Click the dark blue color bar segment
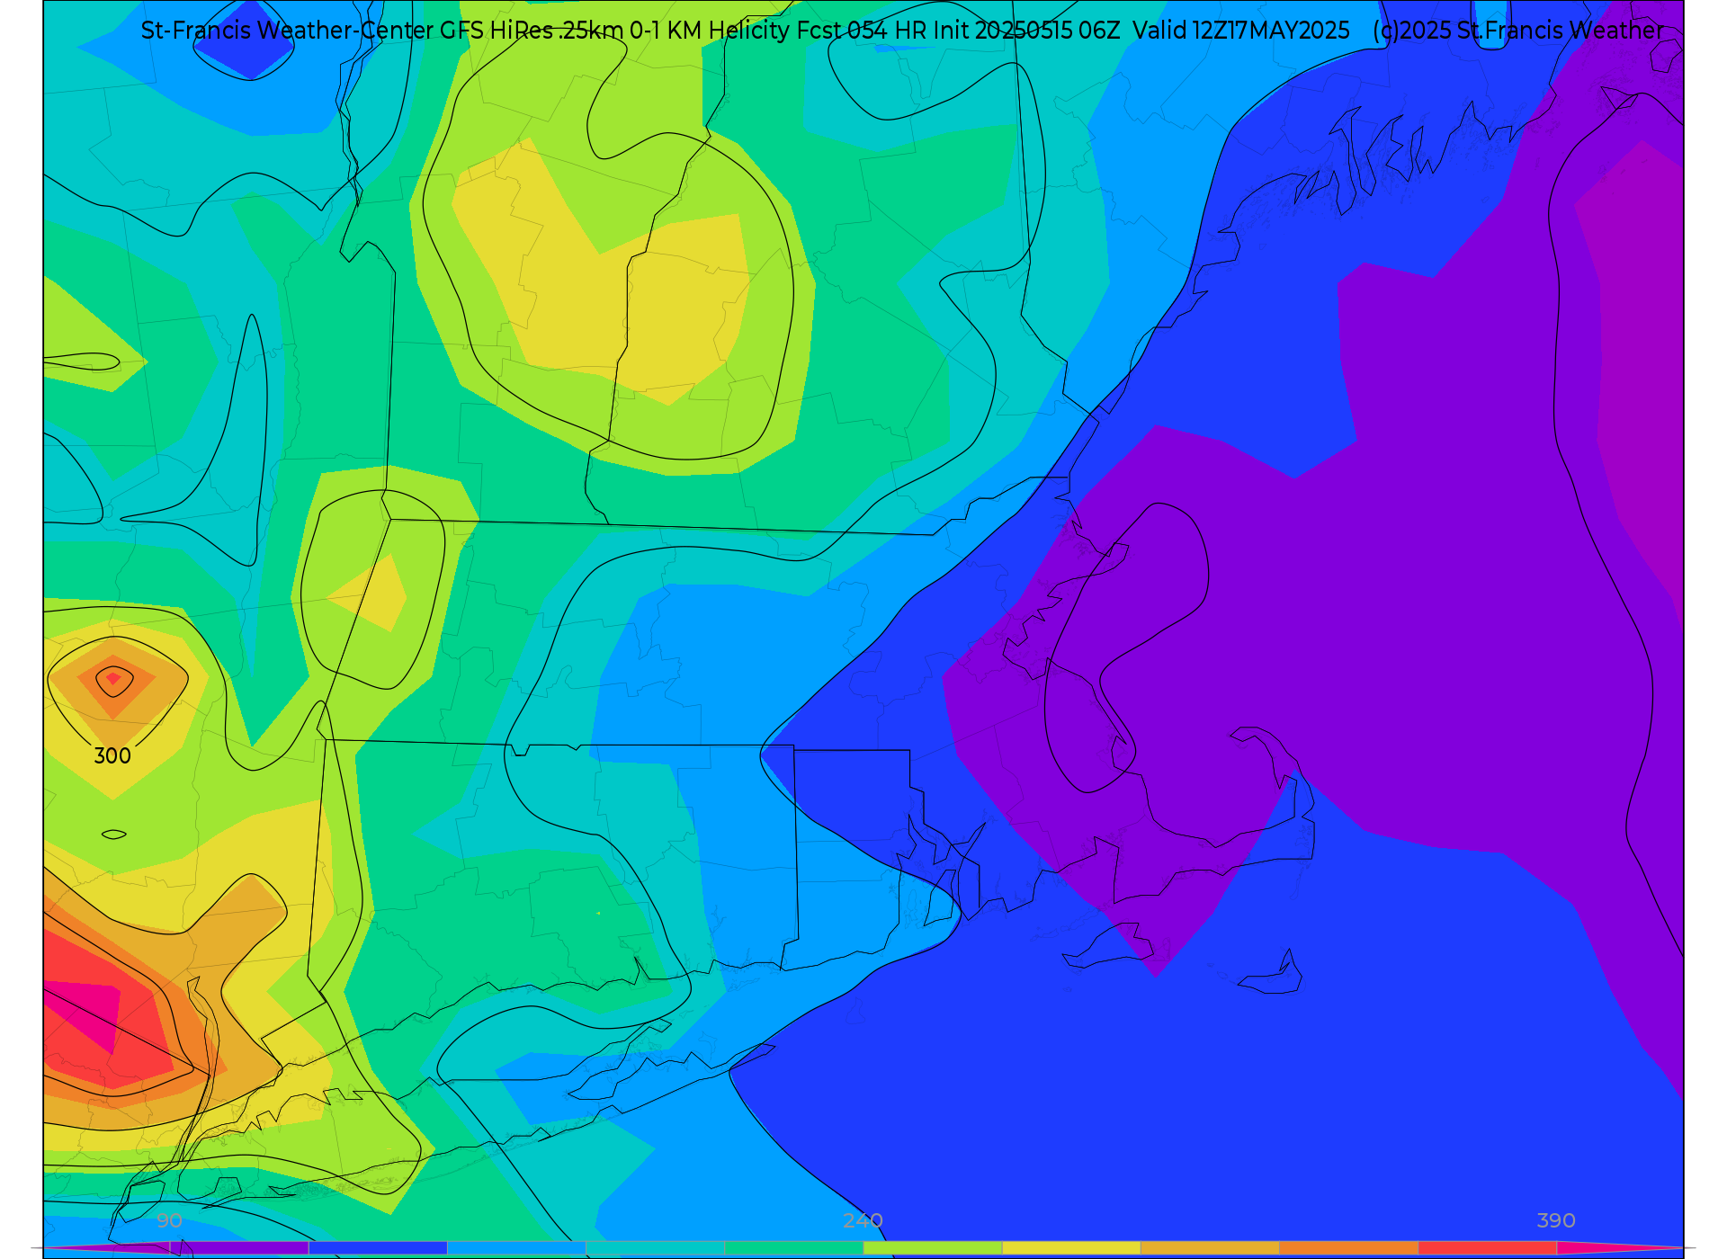The height and width of the screenshot is (1259, 1727). point(378,1248)
